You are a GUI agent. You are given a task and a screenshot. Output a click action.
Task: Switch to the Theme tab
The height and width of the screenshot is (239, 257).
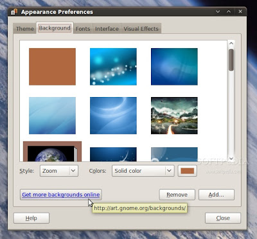pos(24,29)
